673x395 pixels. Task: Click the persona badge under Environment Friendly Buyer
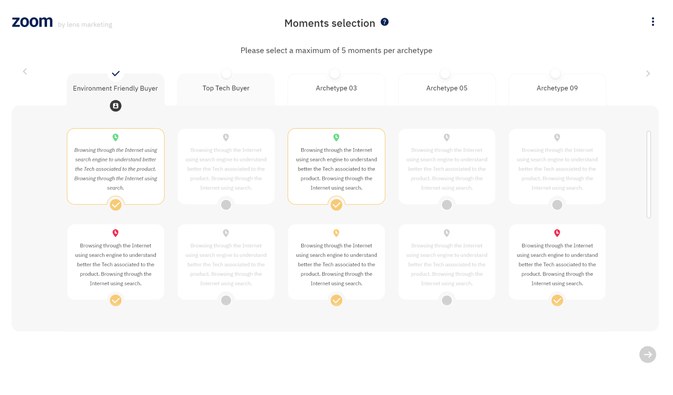click(115, 106)
